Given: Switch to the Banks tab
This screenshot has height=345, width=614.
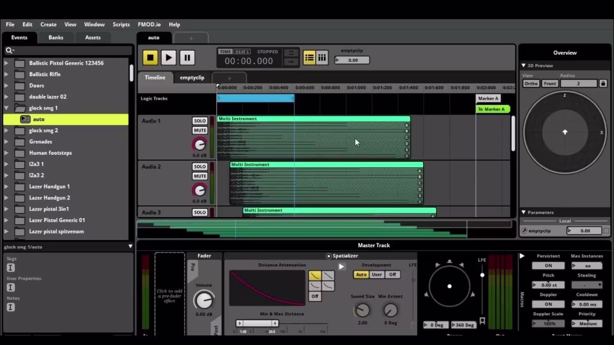Looking at the screenshot, I should pos(56,38).
